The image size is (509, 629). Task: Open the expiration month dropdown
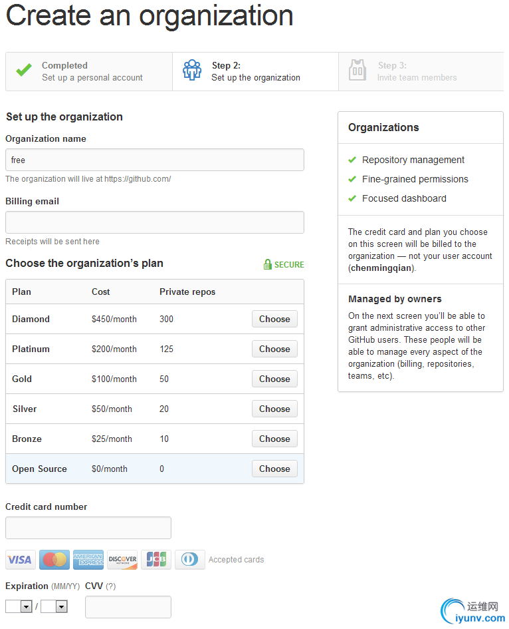click(19, 606)
